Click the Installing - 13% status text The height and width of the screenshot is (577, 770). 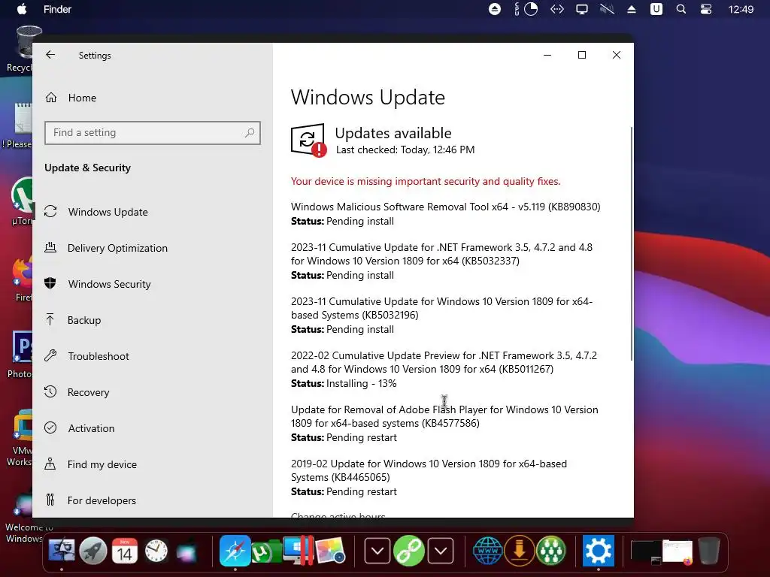[x=362, y=384]
